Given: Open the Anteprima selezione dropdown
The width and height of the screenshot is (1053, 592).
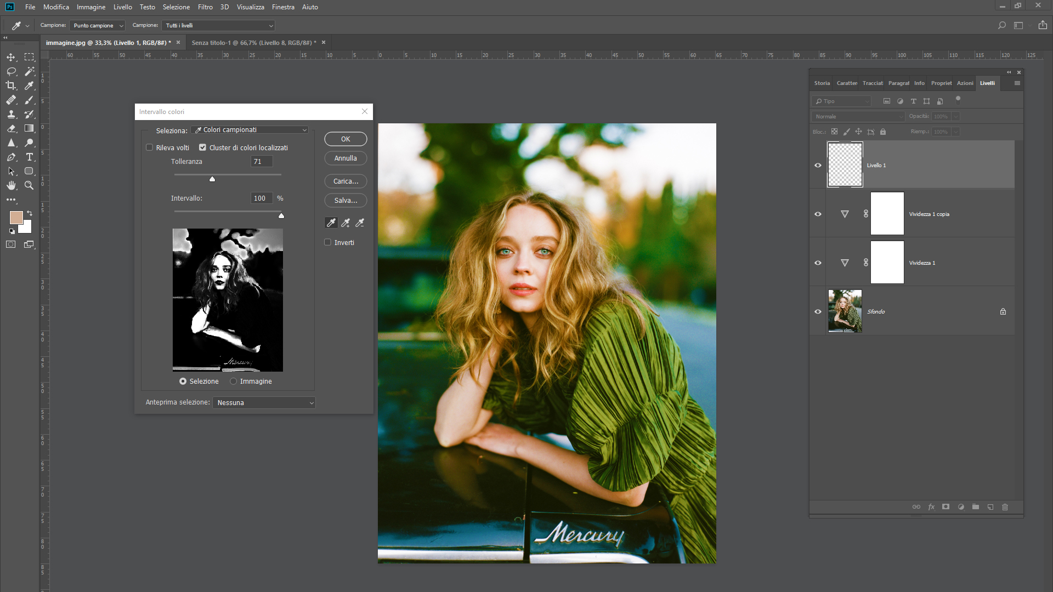Looking at the screenshot, I should tap(264, 403).
